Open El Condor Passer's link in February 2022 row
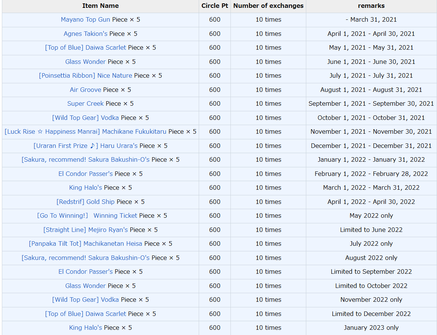This screenshot has height=335, width=437. coord(86,174)
